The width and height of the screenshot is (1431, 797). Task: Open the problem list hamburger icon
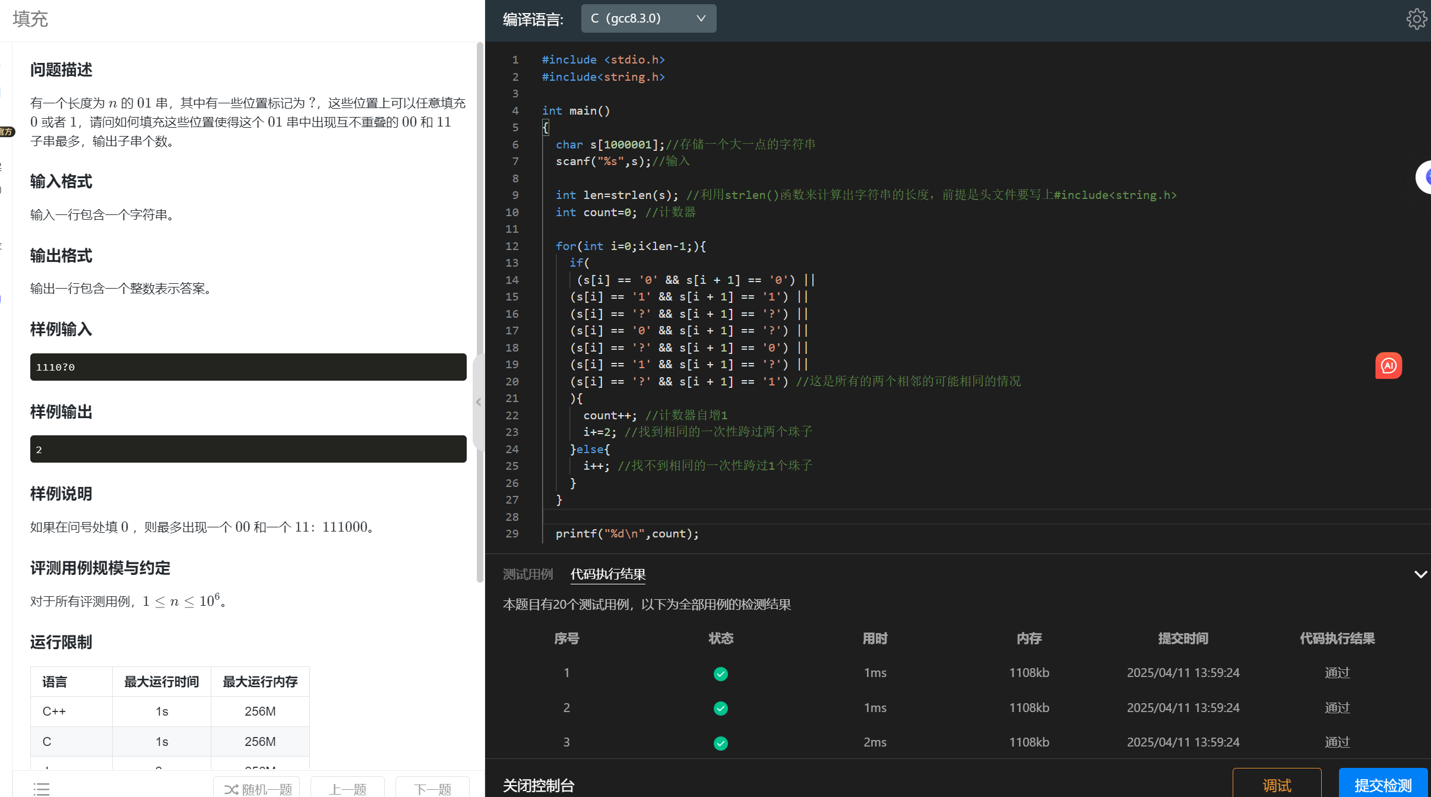point(42,789)
